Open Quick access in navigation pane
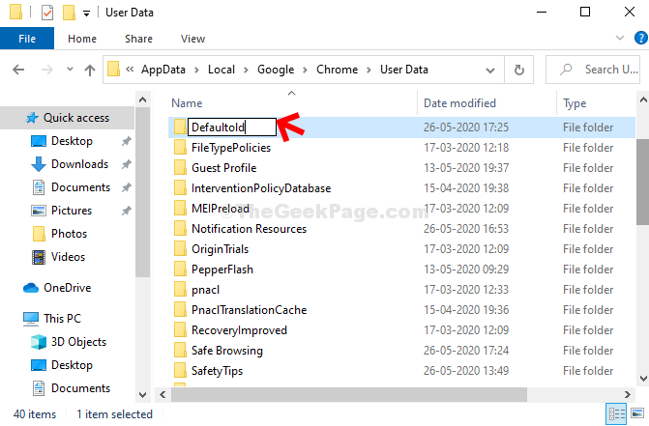This screenshot has height=426, width=649. point(76,118)
